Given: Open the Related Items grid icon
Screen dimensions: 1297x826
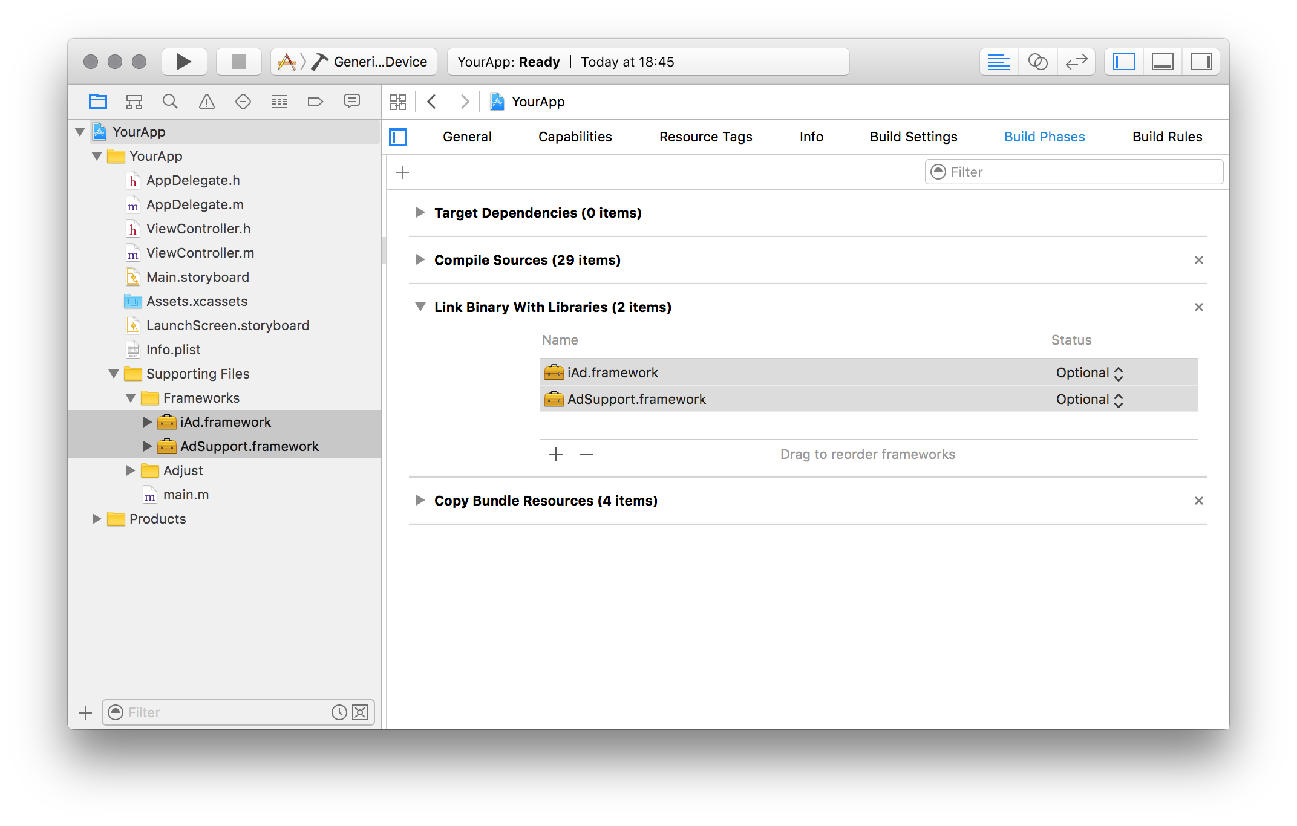Looking at the screenshot, I should coord(398,102).
